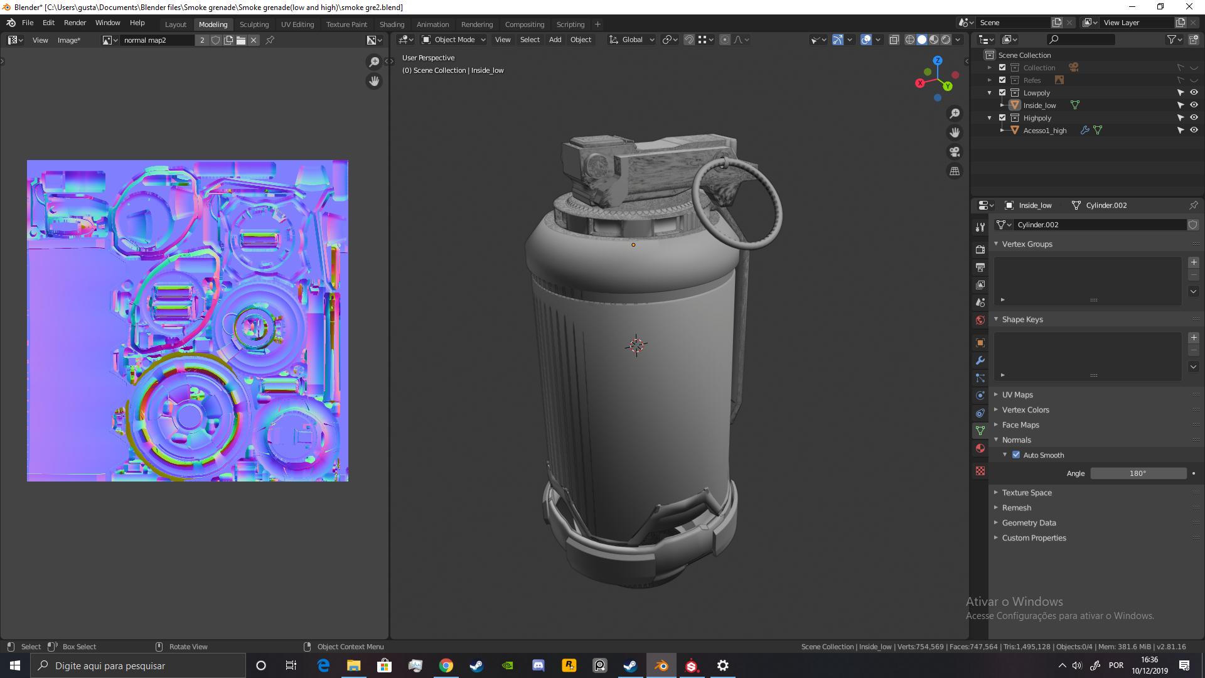
Task: Toggle viewport overlays button
Action: click(866, 40)
